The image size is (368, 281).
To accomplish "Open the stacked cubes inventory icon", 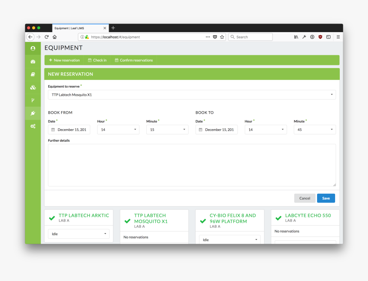I will coord(33,87).
